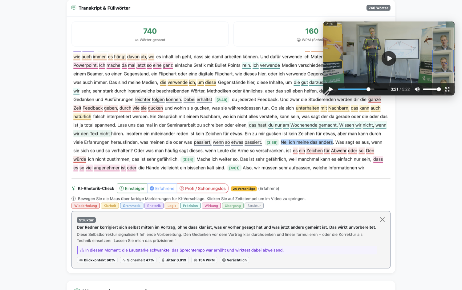
Task: Jump to timestamp 3:54 in transcript
Action: (188, 159)
